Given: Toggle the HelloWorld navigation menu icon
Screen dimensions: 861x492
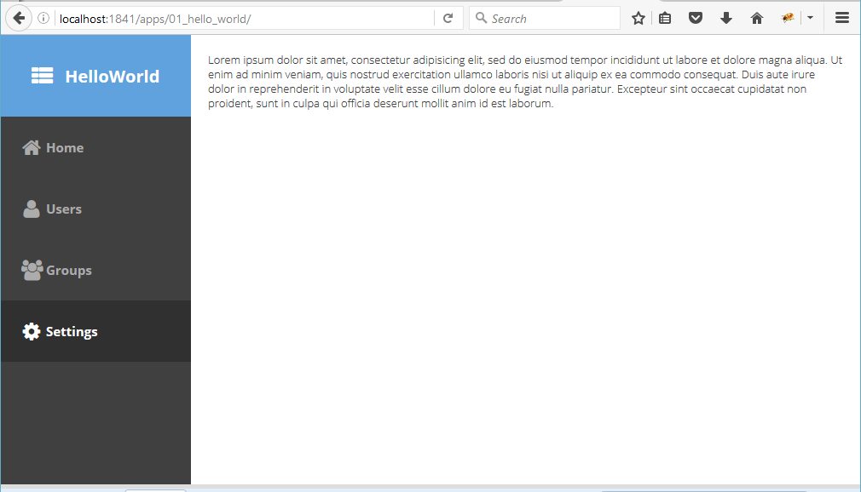Looking at the screenshot, I should pos(43,76).
